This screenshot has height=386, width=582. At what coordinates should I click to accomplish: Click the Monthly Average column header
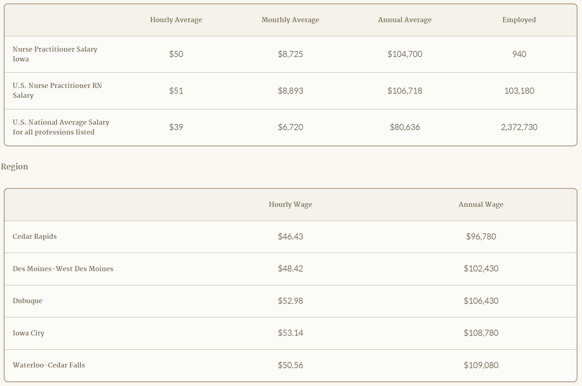290,20
